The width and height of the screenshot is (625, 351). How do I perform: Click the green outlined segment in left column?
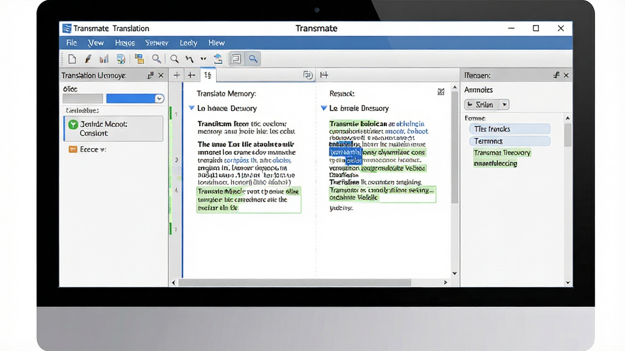tap(249, 200)
